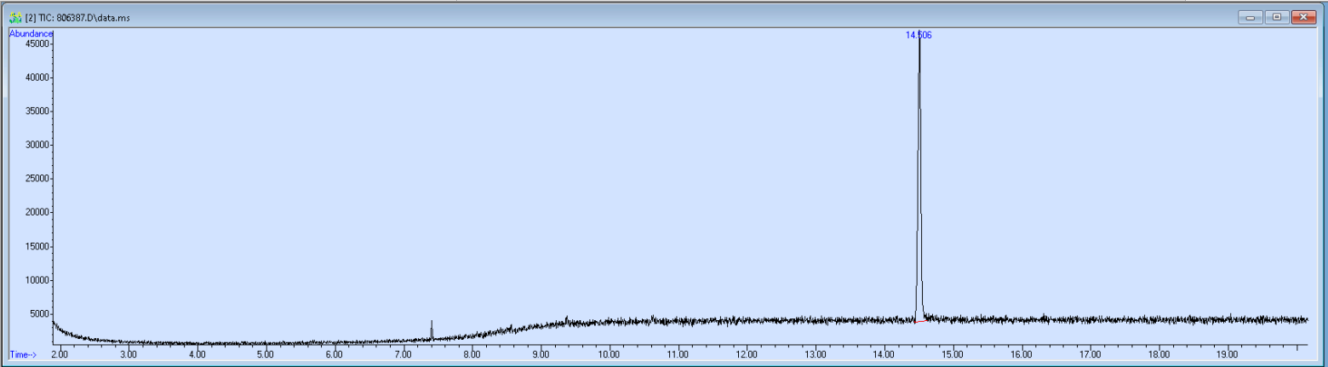
Task: Click the 16.00 time axis label
Action: click(1022, 353)
